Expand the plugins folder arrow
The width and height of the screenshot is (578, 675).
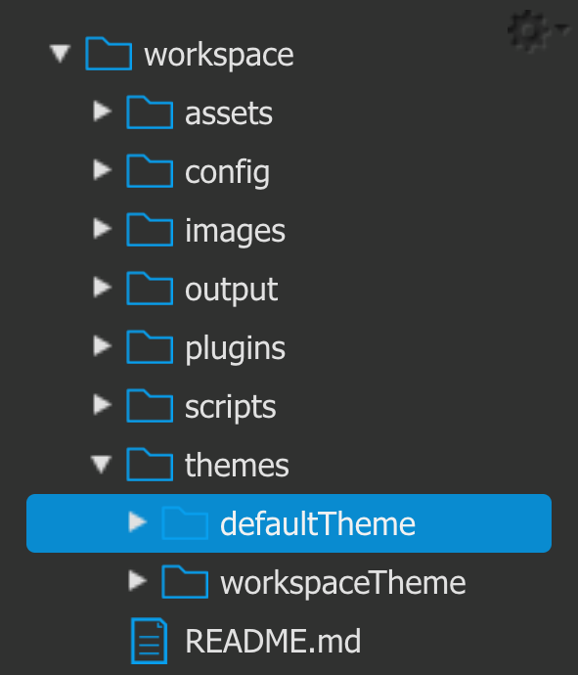tap(103, 345)
